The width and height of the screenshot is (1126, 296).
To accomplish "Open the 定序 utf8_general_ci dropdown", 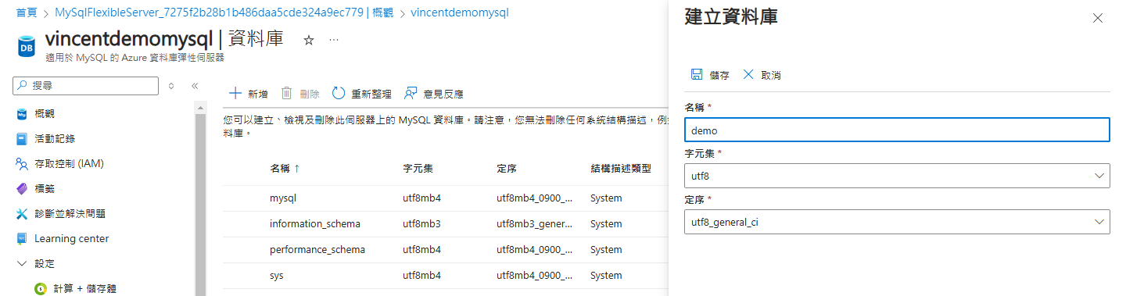I will coord(897,223).
